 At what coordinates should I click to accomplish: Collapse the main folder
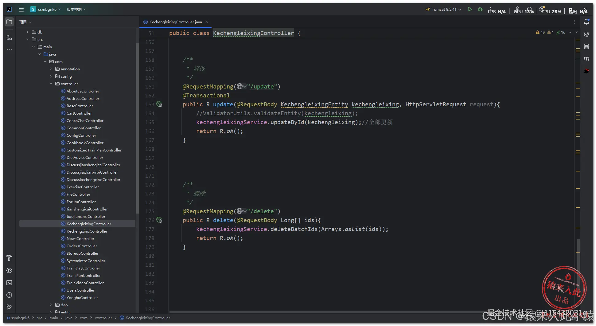point(33,47)
